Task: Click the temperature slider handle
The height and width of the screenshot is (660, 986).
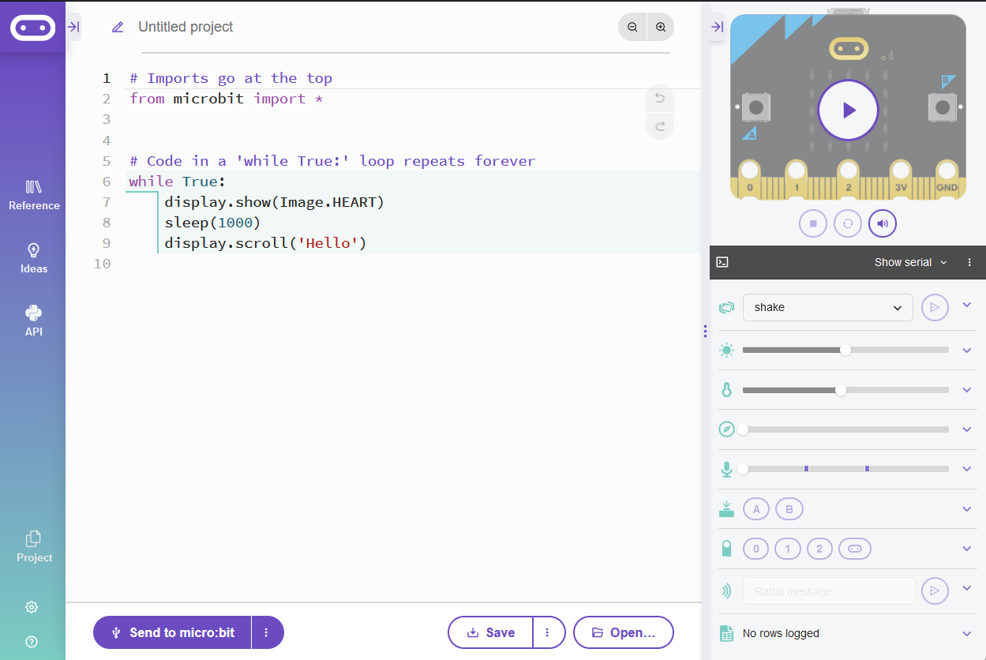Action: click(x=841, y=390)
